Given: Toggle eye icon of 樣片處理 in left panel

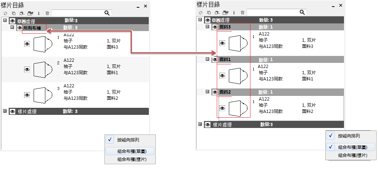Looking at the screenshot, I should click(12, 112).
